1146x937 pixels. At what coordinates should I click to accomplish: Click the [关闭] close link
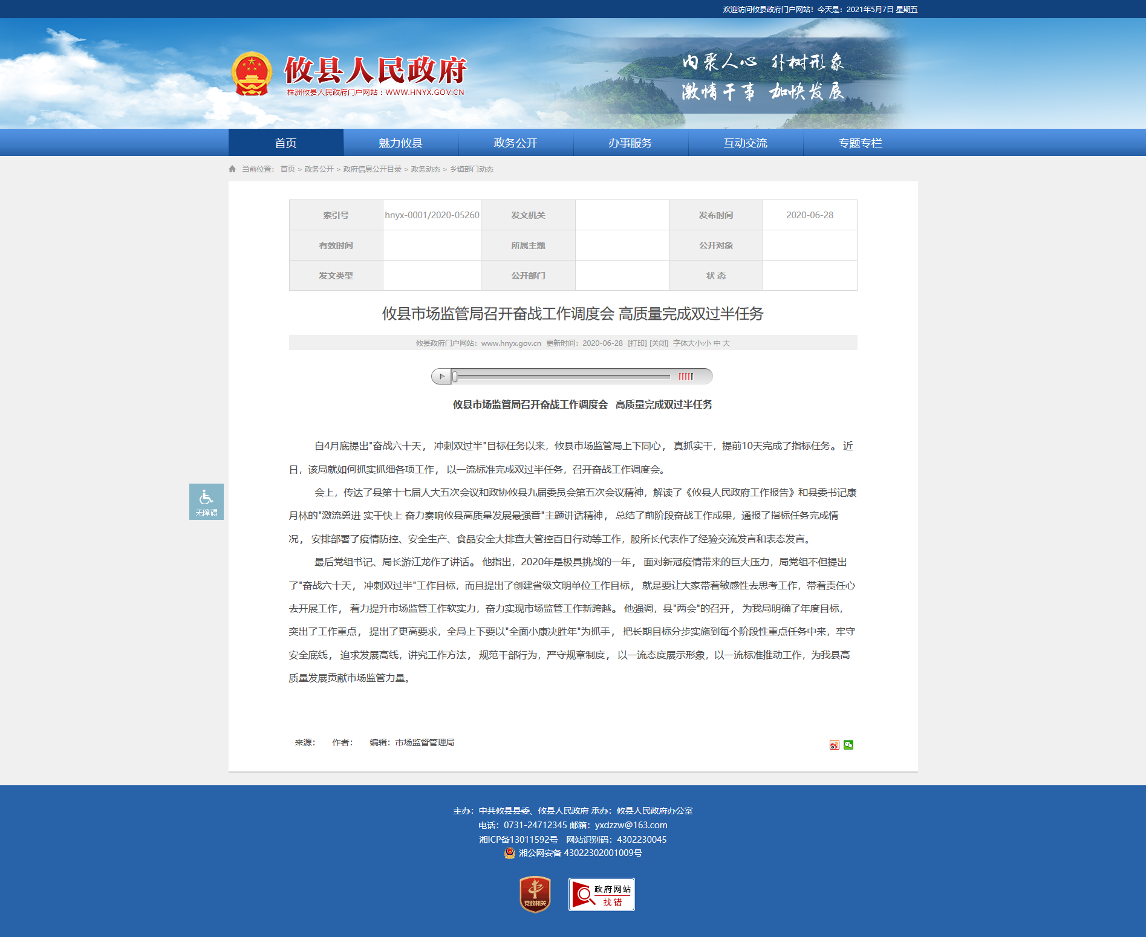point(659,343)
